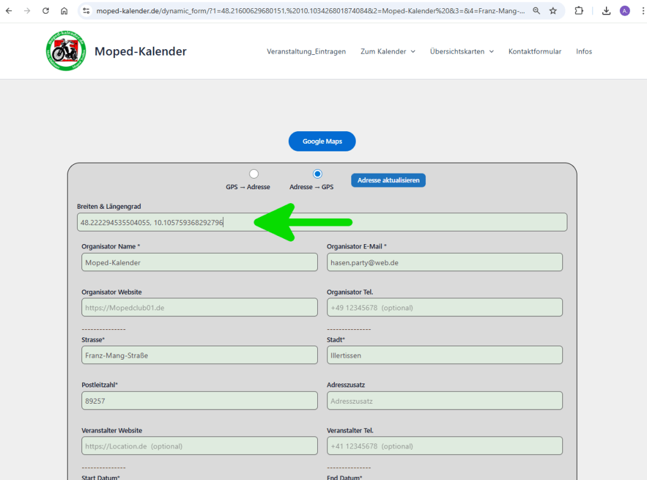Go to the Infos menu item
The image size is (647, 480).
click(584, 52)
